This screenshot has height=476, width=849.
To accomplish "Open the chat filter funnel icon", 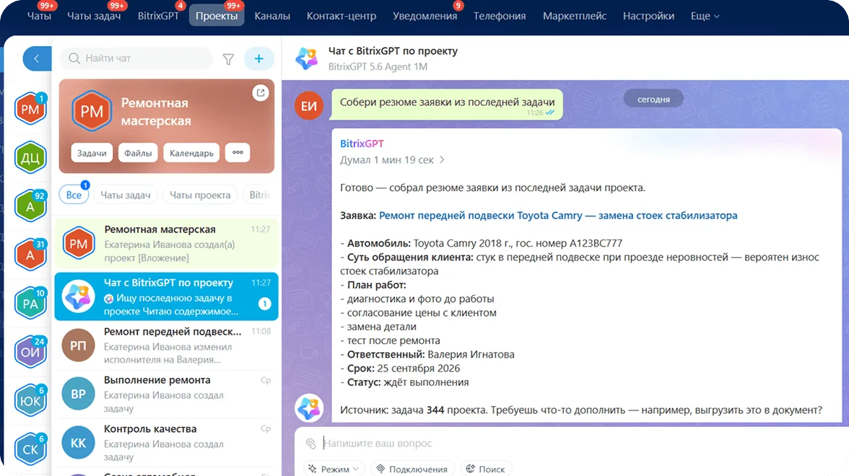I will (228, 59).
